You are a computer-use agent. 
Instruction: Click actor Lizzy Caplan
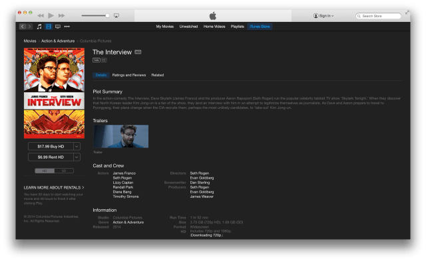pos(123,183)
